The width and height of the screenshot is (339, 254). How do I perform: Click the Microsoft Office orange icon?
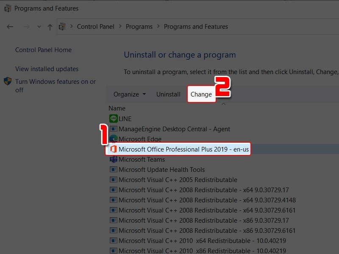[114, 149]
